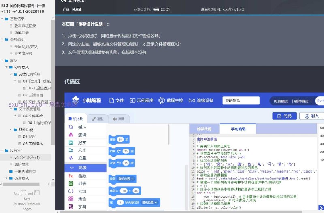Viewport: 324px width, 213px height.
Task: Switch to 仿真模式 in the mode toggle
Action: tap(281, 101)
